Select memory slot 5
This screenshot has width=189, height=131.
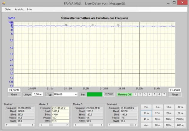pos(154,95)
